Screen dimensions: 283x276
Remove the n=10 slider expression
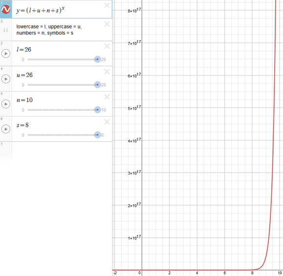(107, 97)
